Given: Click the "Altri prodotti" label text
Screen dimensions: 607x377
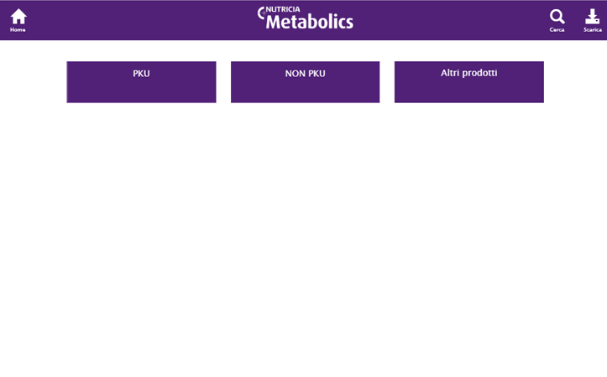Looking at the screenshot, I should coord(468,73).
